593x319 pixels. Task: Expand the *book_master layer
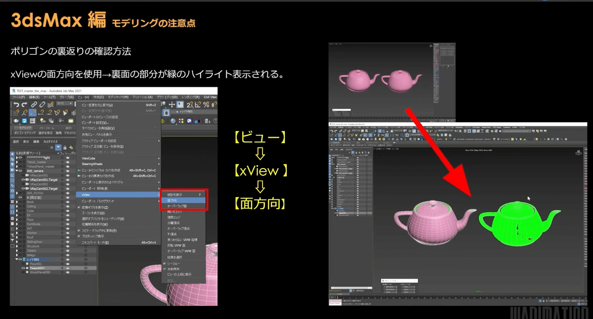click(17, 162)
